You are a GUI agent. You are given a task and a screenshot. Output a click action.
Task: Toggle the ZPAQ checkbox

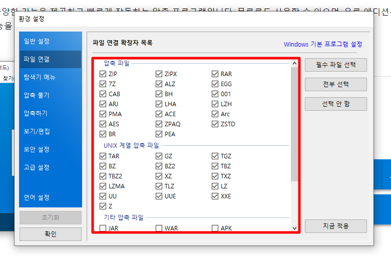click(159, 124)
